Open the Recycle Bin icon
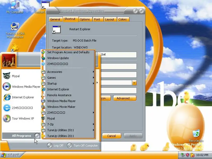Image resolution: width=212 pixels, height=159 pixels. (x=196, y=136)
